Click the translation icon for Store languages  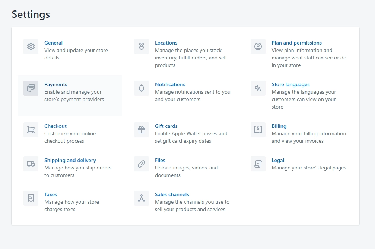257,88
